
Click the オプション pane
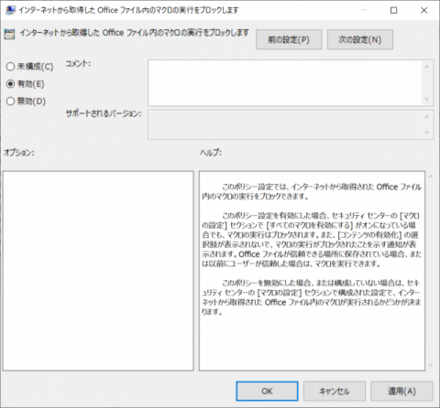coord(98,271)
